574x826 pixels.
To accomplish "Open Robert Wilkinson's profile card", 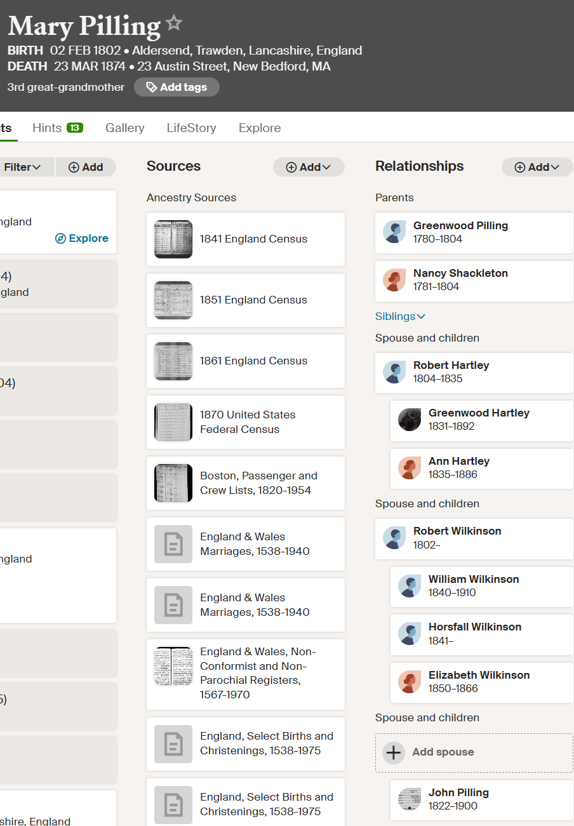I will click(474, 538).
